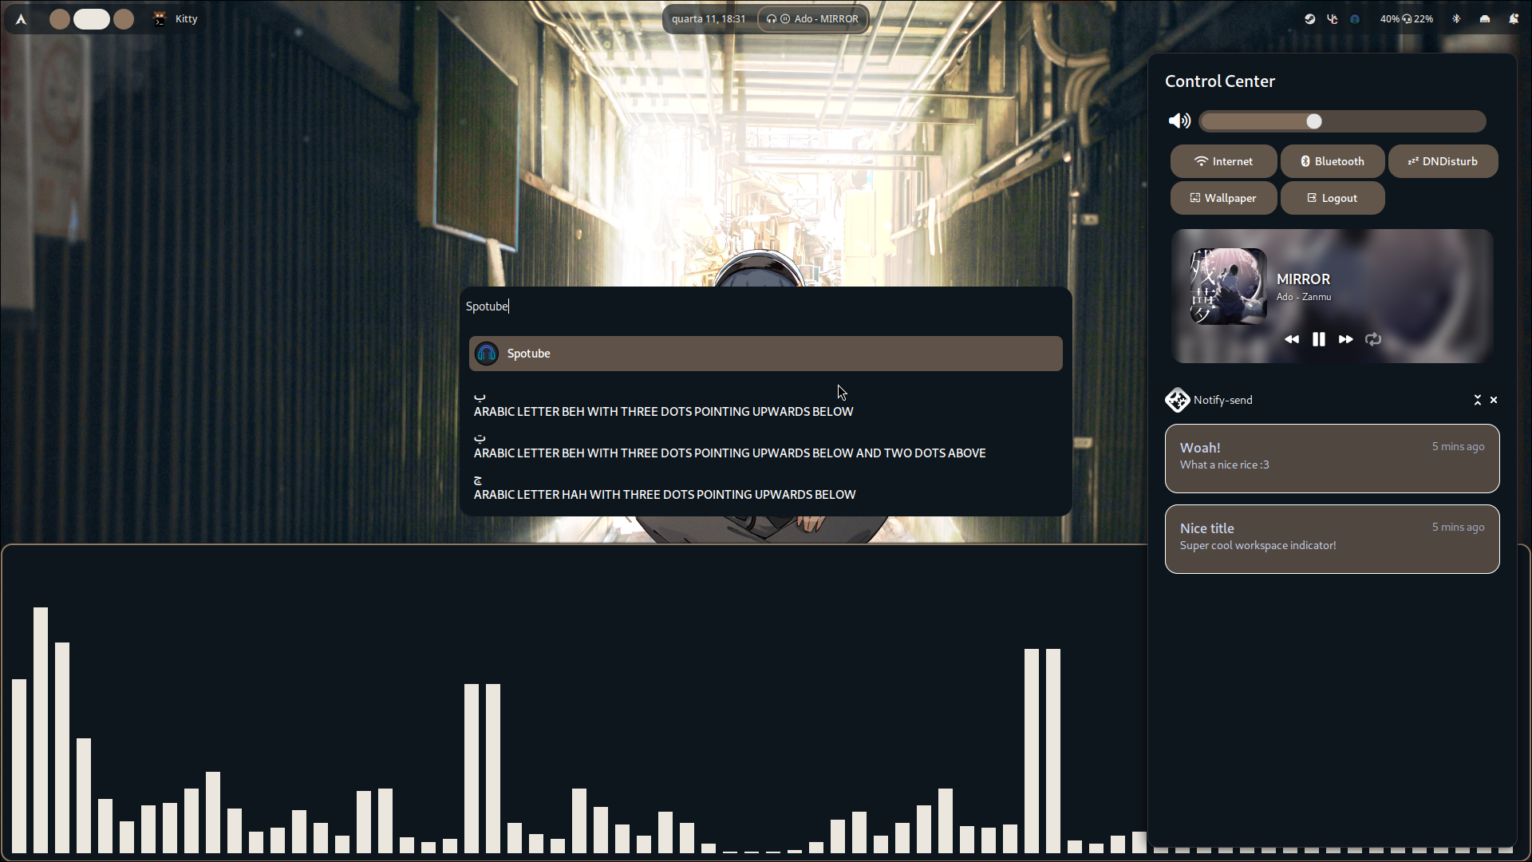The height and width of the screenshot is (862, 1532).
Task: Click the ethernet network icon in top bar
Action: (x=1485, y=19)
